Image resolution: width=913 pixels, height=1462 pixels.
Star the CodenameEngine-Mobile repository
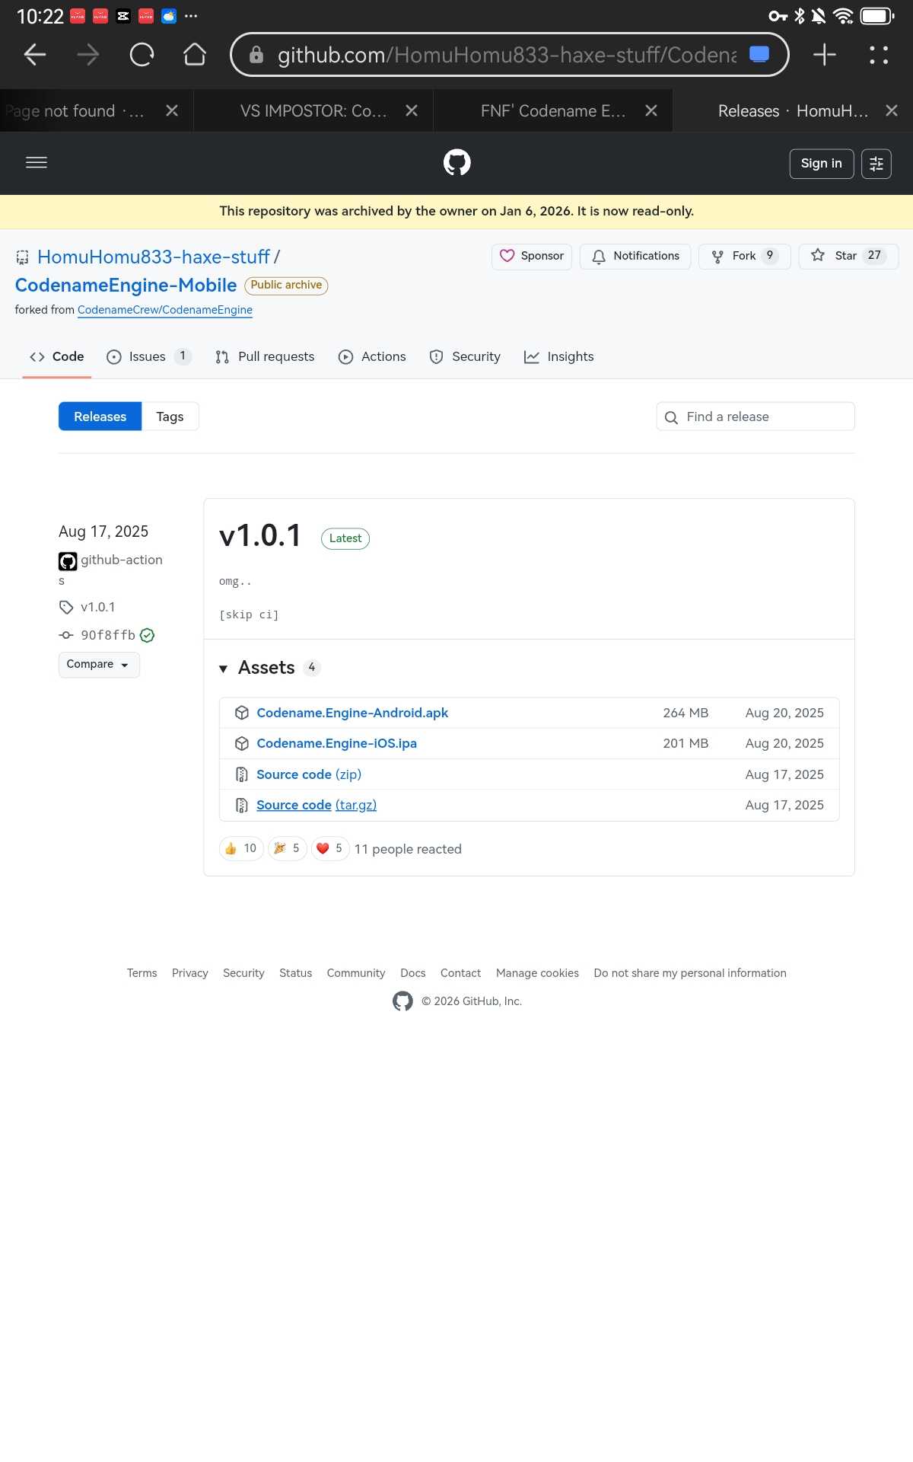[x=848, y=257]
